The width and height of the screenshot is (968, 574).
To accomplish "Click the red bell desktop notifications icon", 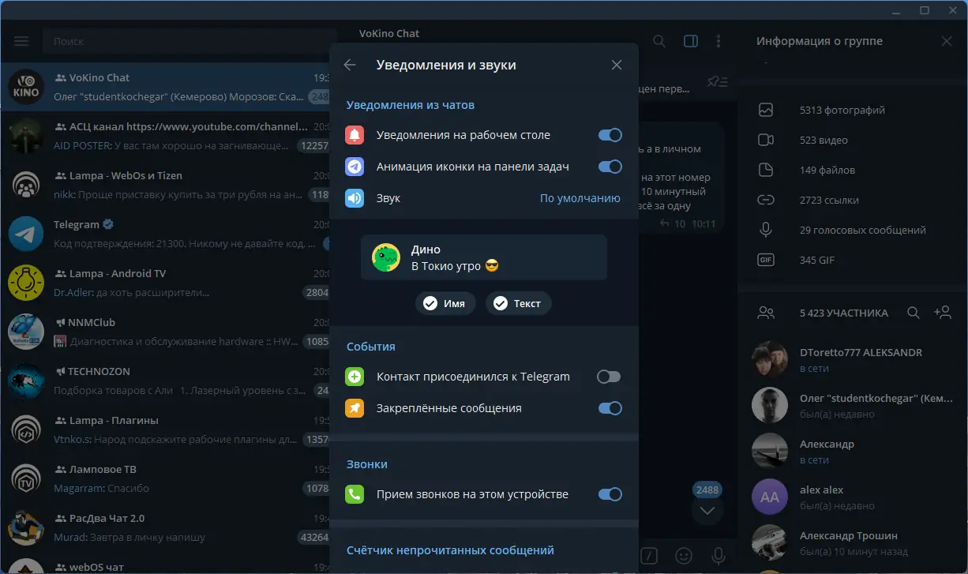I will click(355, 135).
